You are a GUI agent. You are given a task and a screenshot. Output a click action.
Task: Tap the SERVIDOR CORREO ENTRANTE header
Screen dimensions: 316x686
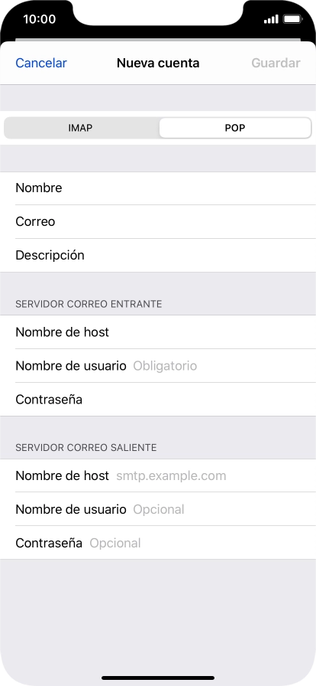[89, 304]
